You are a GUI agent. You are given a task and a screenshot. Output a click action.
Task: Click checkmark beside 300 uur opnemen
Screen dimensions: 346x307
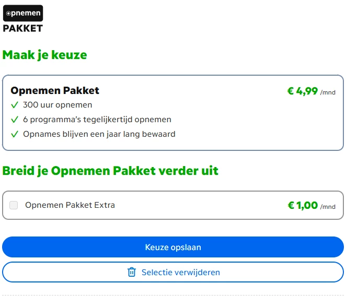pos(15,105)
